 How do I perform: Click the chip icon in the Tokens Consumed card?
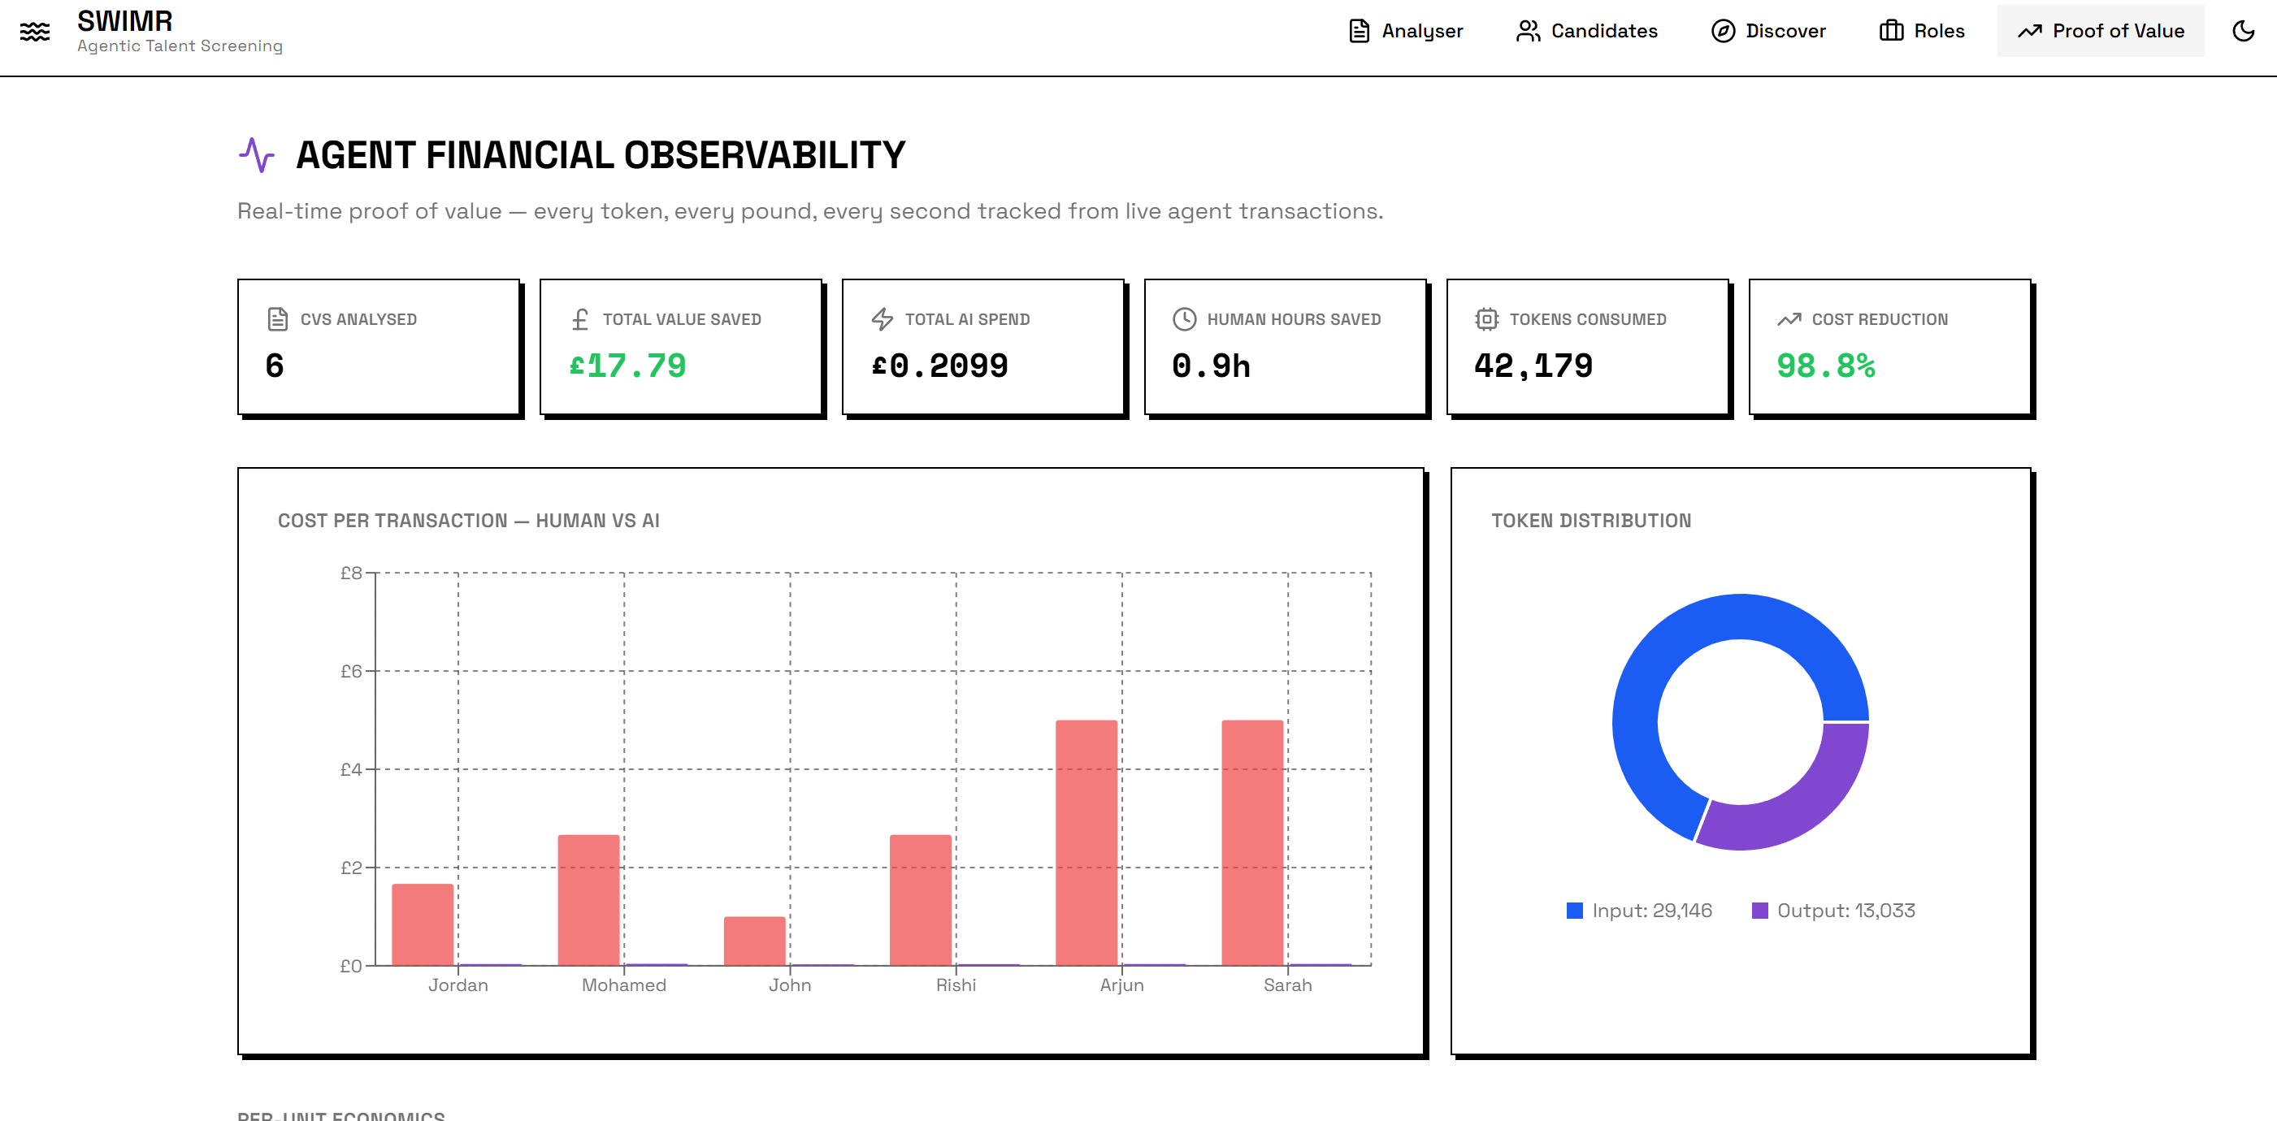[x=1487, y=320]
